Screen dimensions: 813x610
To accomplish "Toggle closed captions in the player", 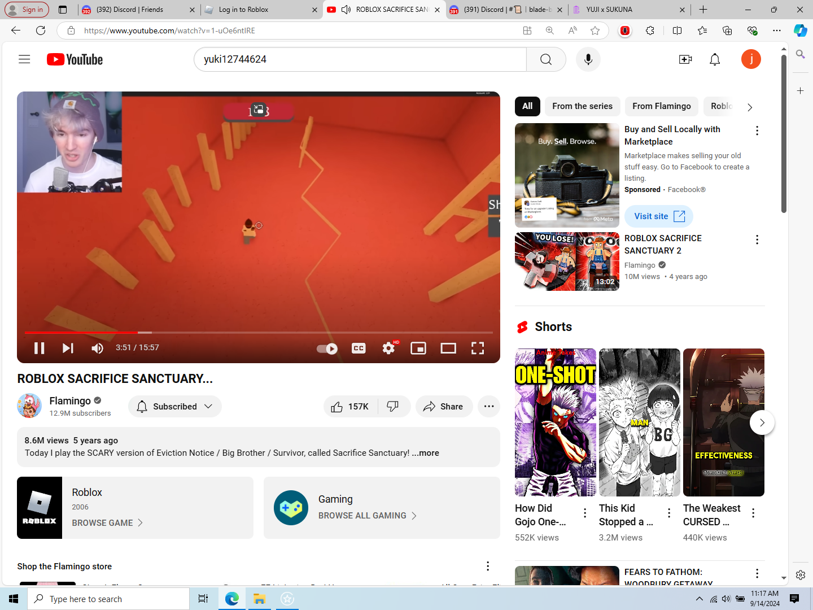I will (359, 348).
